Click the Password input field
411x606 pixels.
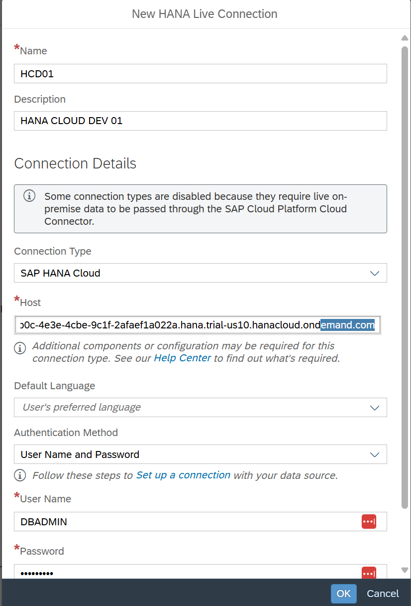click(200, 572)
